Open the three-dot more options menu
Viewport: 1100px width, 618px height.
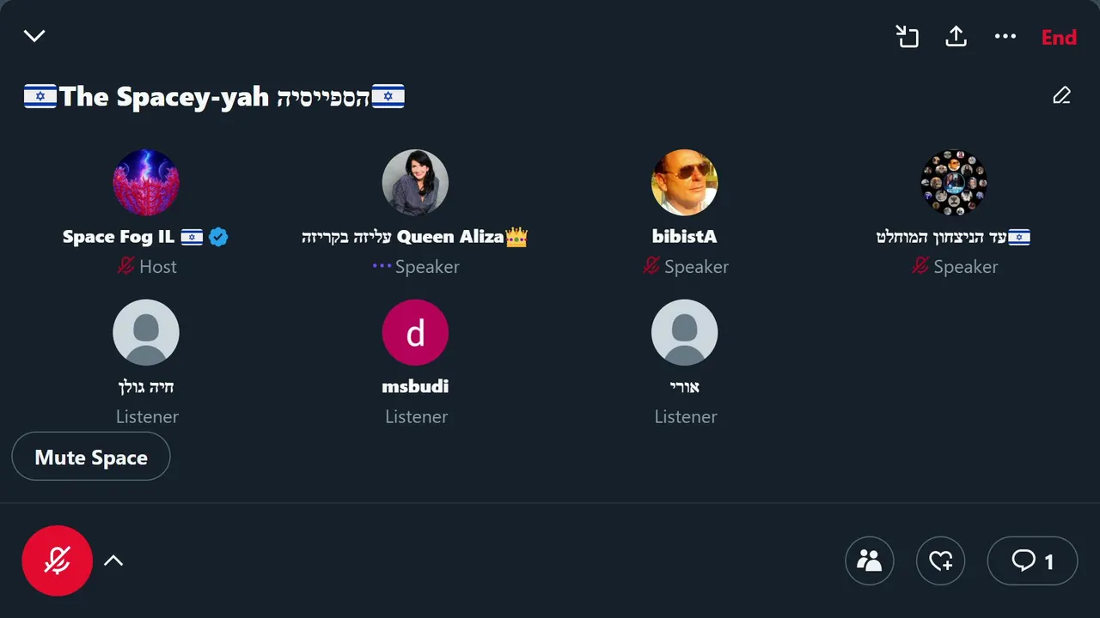click(x=1005, y=37)
